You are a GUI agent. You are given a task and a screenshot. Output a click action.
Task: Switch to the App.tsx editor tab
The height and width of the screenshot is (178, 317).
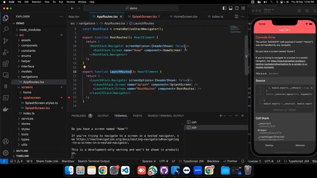tap(74, 16)
